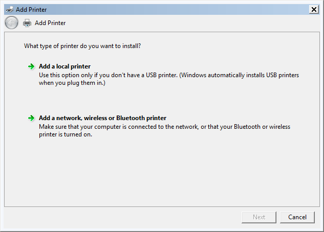This screenshot has width=324, height=232.
Task: Cancel the Add Printer wizard
Action: 297,217
